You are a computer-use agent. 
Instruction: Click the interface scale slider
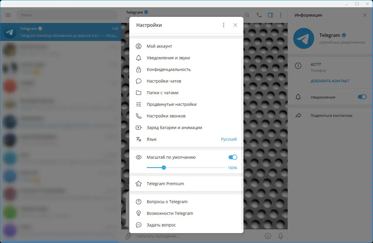point(186,168)
